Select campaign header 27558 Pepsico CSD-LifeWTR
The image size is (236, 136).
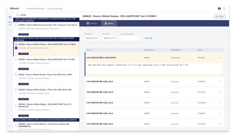(x=46, y=39)
